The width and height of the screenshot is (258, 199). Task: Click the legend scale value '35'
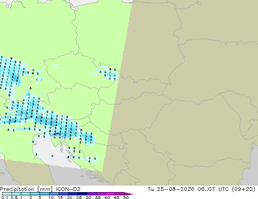tap(98, 197)
